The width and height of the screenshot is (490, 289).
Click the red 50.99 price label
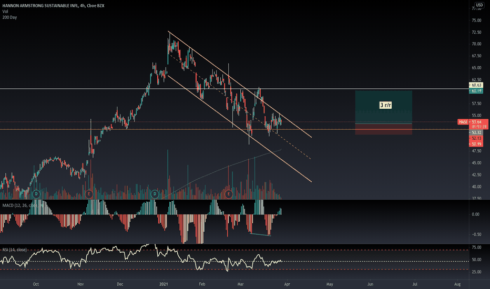(476, 144)
